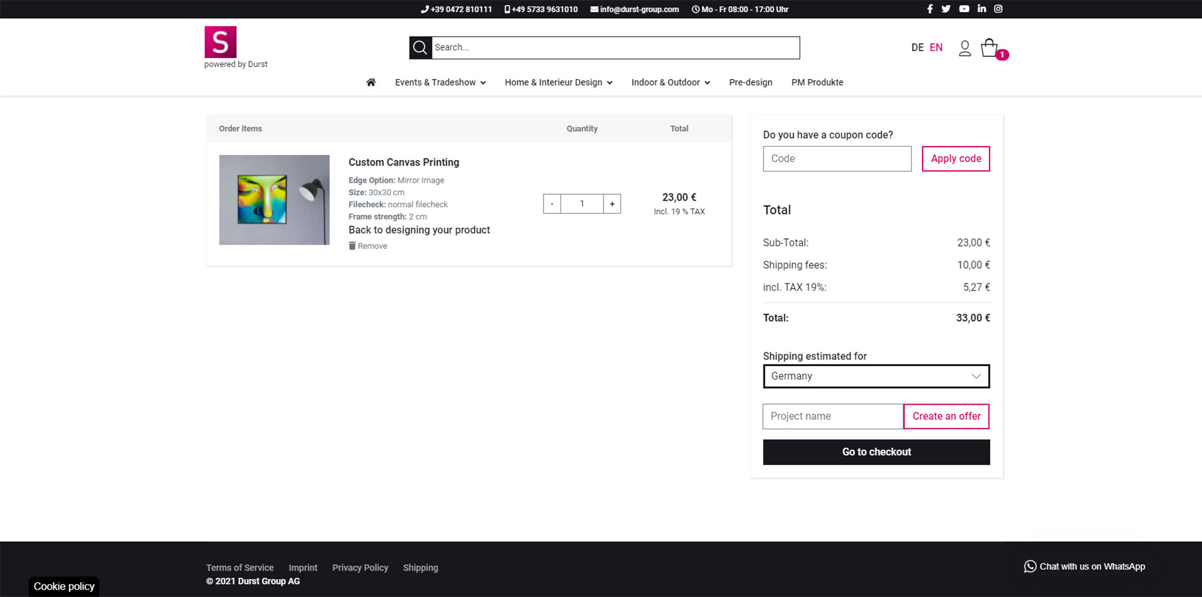Open the Twitter social icon
Image resolution: width=1202 pixels, height=597 pixels.
[x=946, y=9]
